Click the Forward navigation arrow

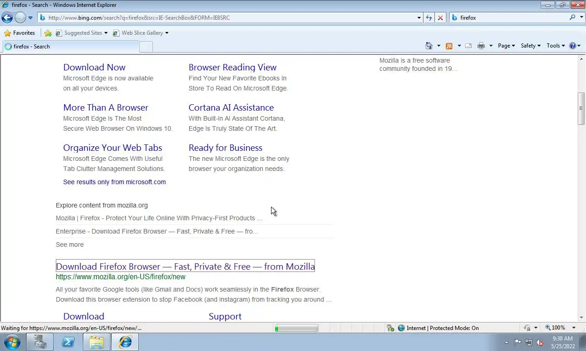pos(20,18)
